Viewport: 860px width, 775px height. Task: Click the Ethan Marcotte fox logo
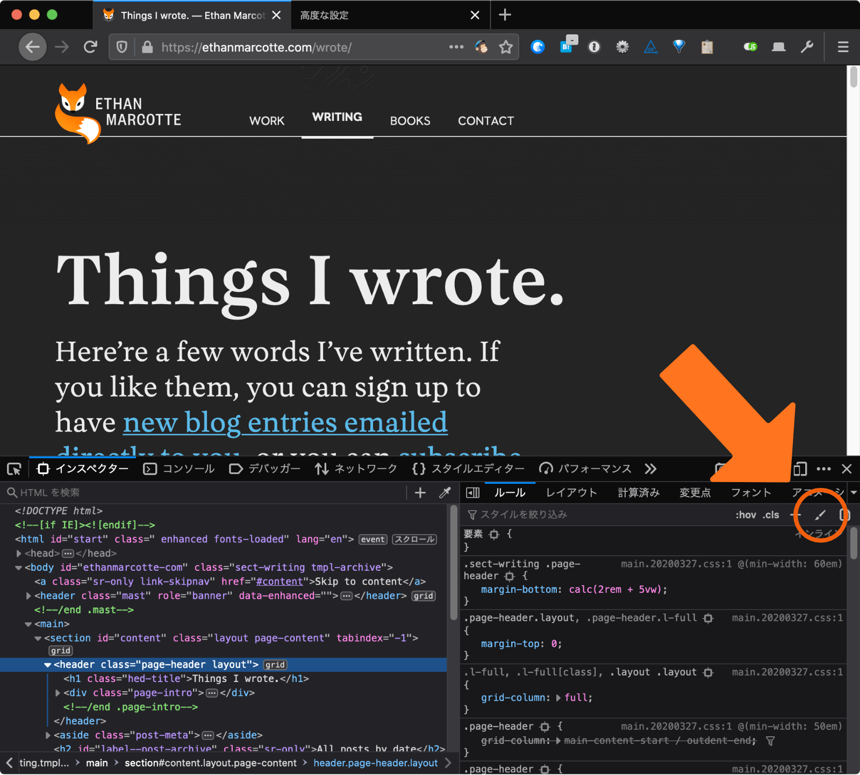[118, 113]
